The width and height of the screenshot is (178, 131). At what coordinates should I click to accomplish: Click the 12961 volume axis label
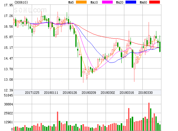point(9,122)
